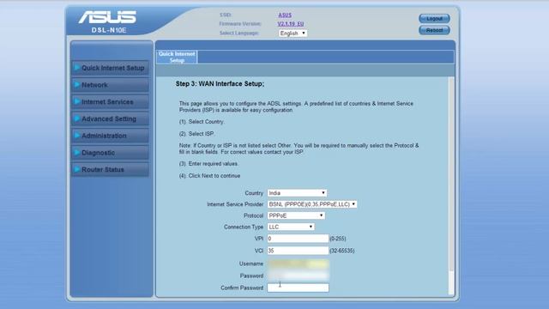Click the Confirm Password input field
This screenshot has height=309, width=549.
point(298,288)
